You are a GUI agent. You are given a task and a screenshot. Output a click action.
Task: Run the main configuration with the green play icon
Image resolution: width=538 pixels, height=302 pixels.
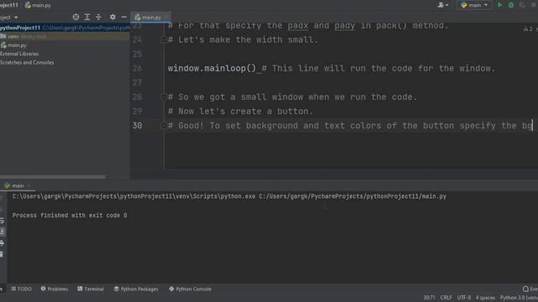(x=500, y=5)
